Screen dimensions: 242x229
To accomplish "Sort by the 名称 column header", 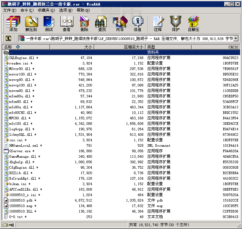I will (26, 47).
